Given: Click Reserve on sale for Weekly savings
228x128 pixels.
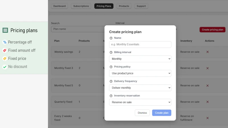Looking at the screenshot, I should point(190,52).
